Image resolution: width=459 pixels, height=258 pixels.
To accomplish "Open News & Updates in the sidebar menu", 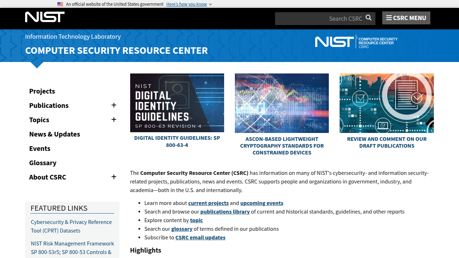I will [55, 134].
